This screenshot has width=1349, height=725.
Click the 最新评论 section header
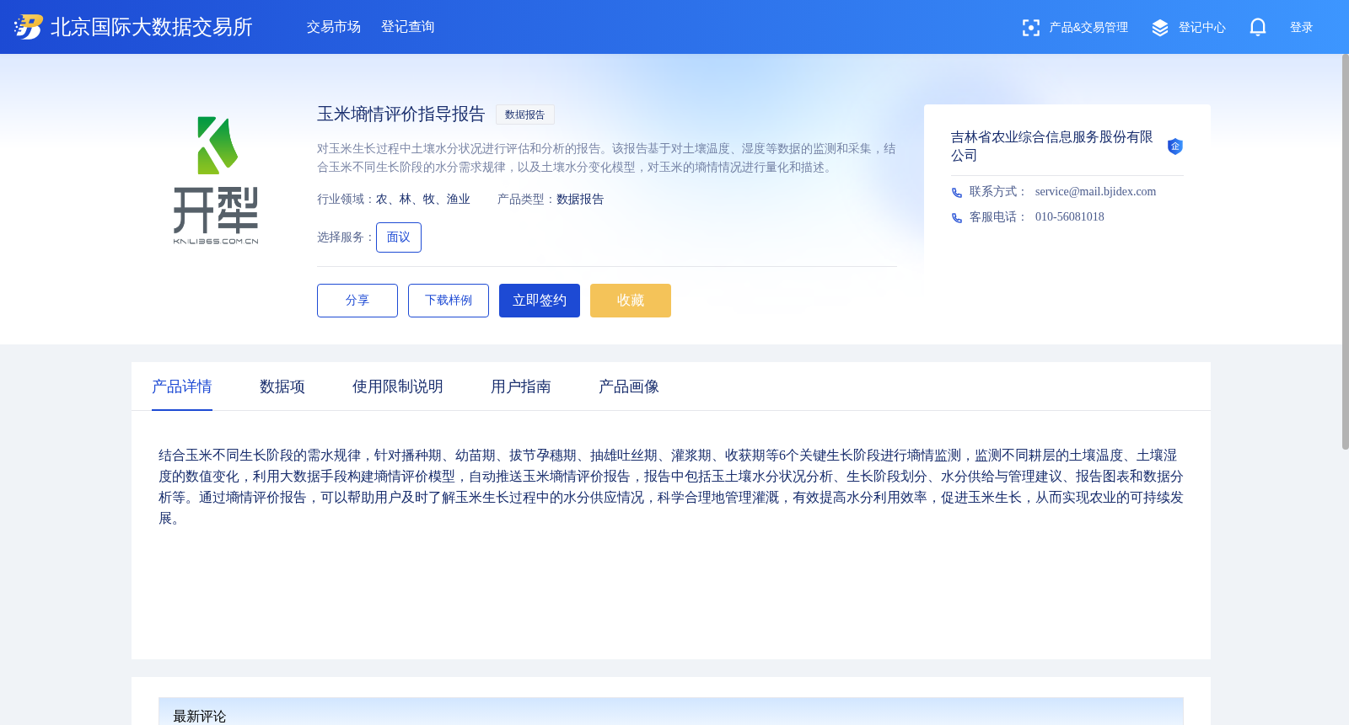pyautogui.click(x=671, y=712)
